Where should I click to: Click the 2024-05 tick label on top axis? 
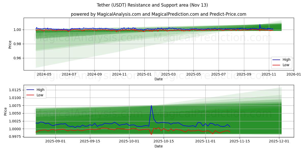click(x=44, y=74)
